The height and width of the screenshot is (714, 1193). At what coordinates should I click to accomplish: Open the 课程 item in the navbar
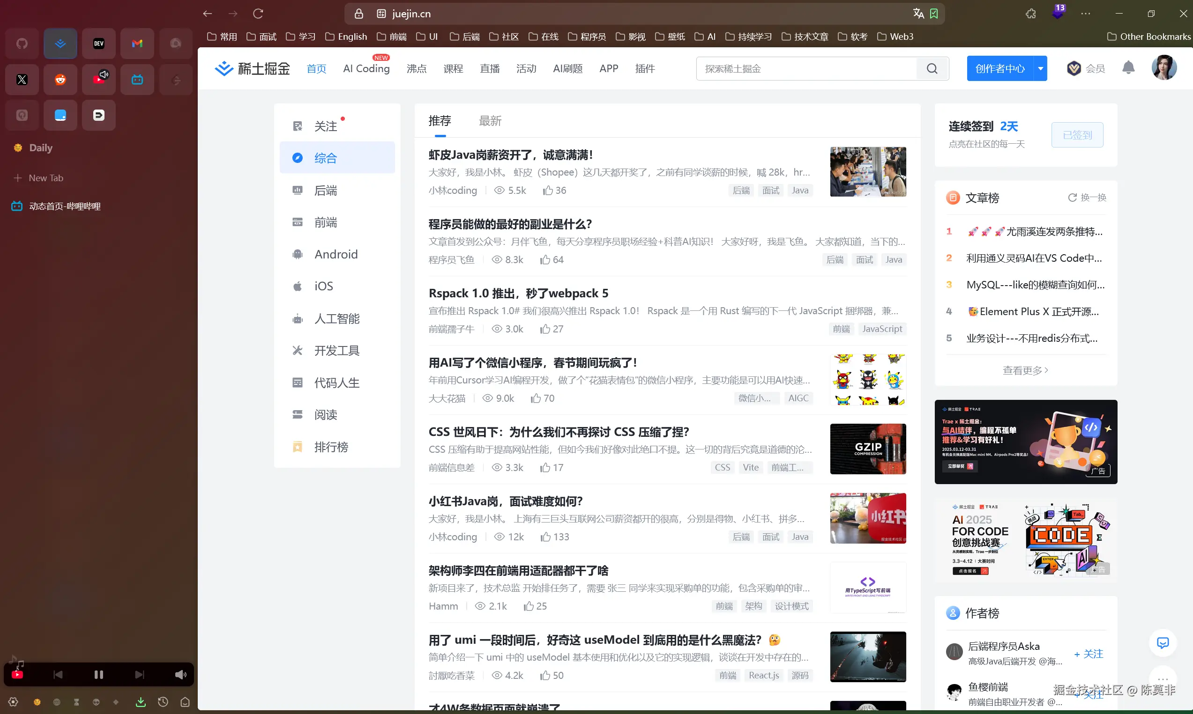(x=453, y=68)
